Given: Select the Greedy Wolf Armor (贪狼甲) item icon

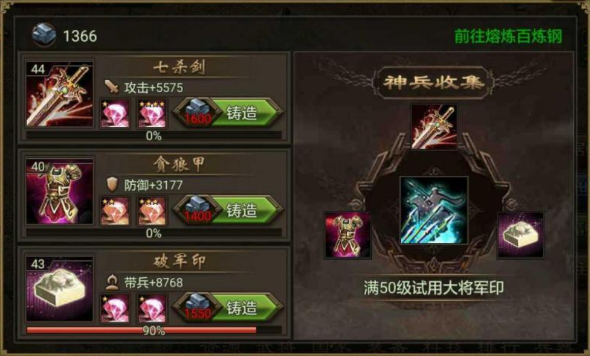Looking at the screenshot, I should [x=60, y=191].
